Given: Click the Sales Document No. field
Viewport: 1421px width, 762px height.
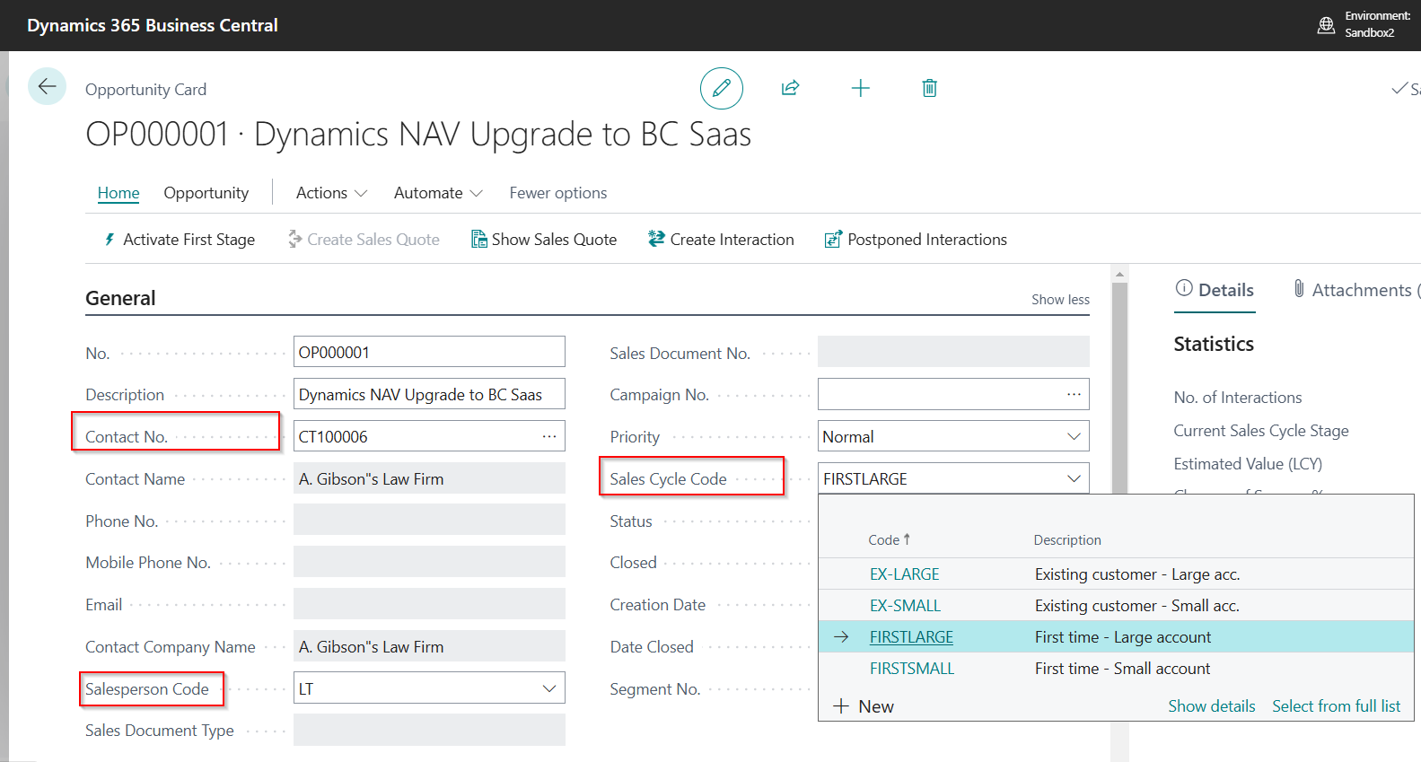Looking at the screenshot, I should (x=953, y=352).
